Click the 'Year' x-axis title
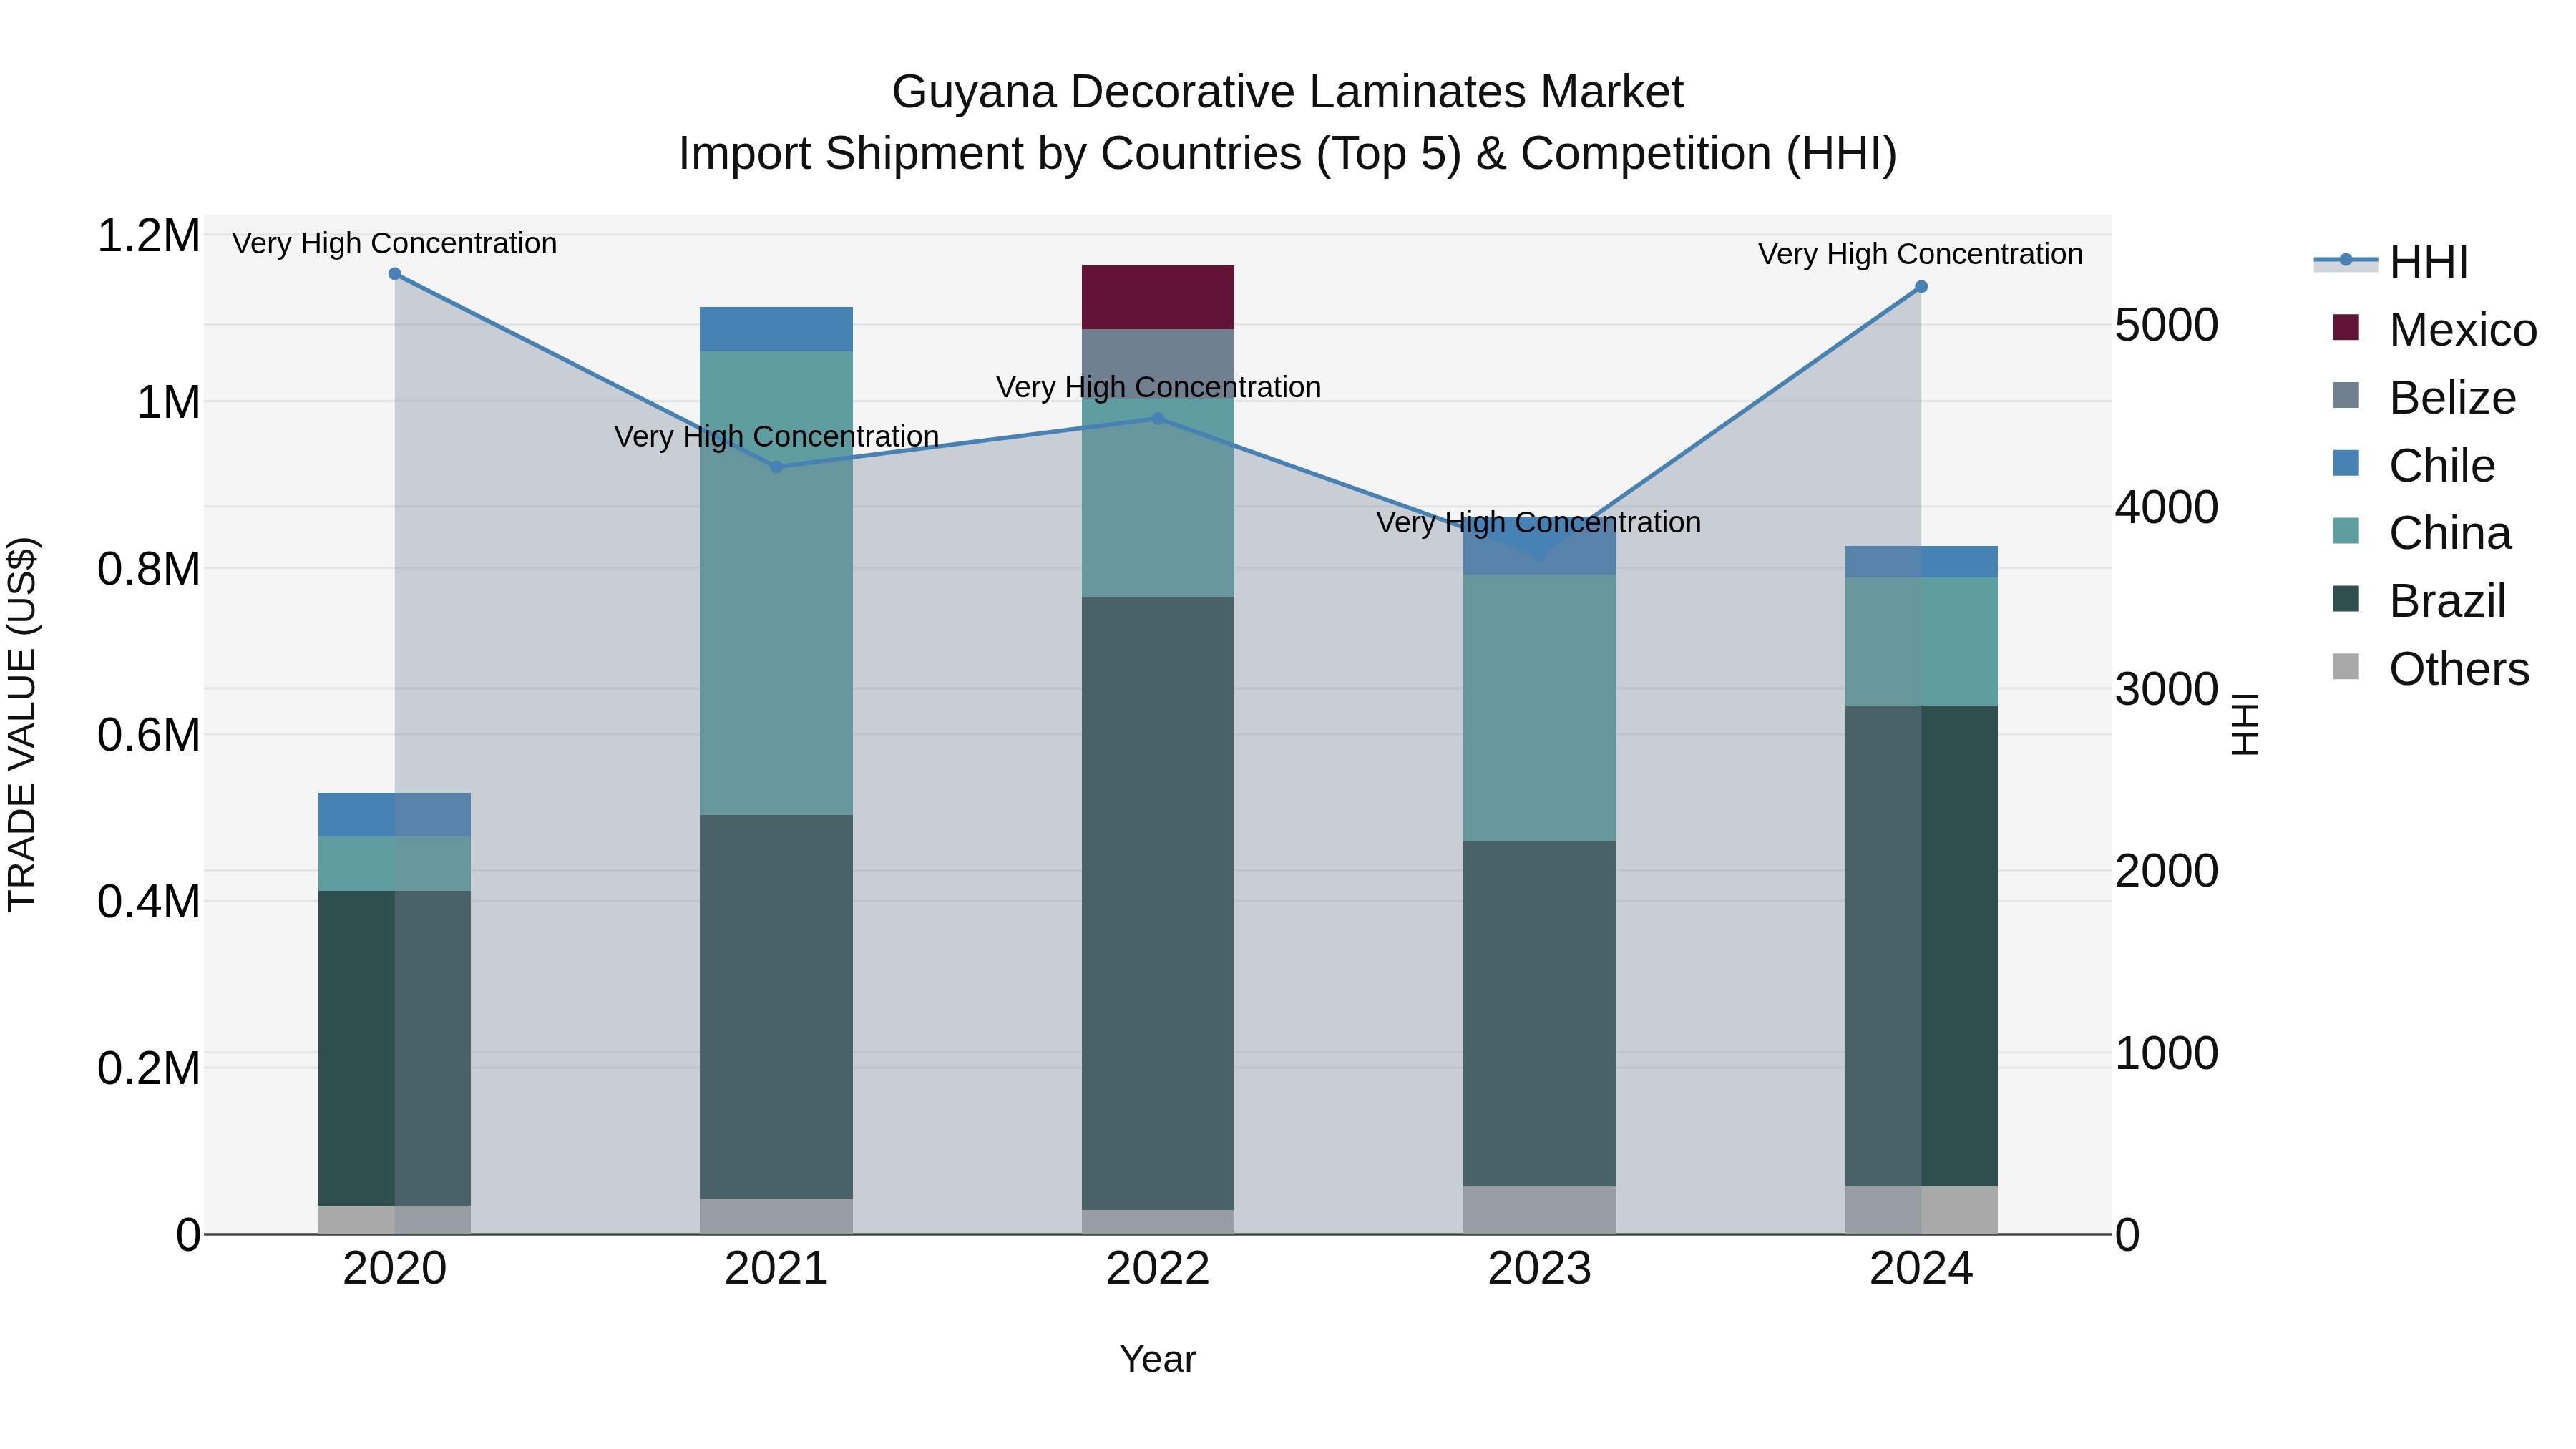 1158,1359
